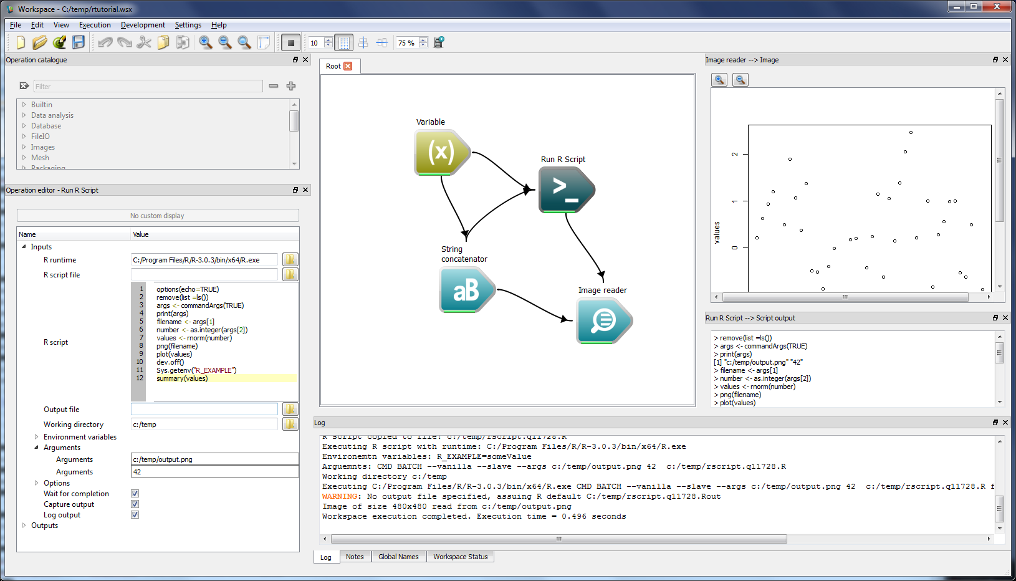Toggle the Capture output checkbox
The image size is (1016, 581).
pyautogui.click(x=135, y=504)
